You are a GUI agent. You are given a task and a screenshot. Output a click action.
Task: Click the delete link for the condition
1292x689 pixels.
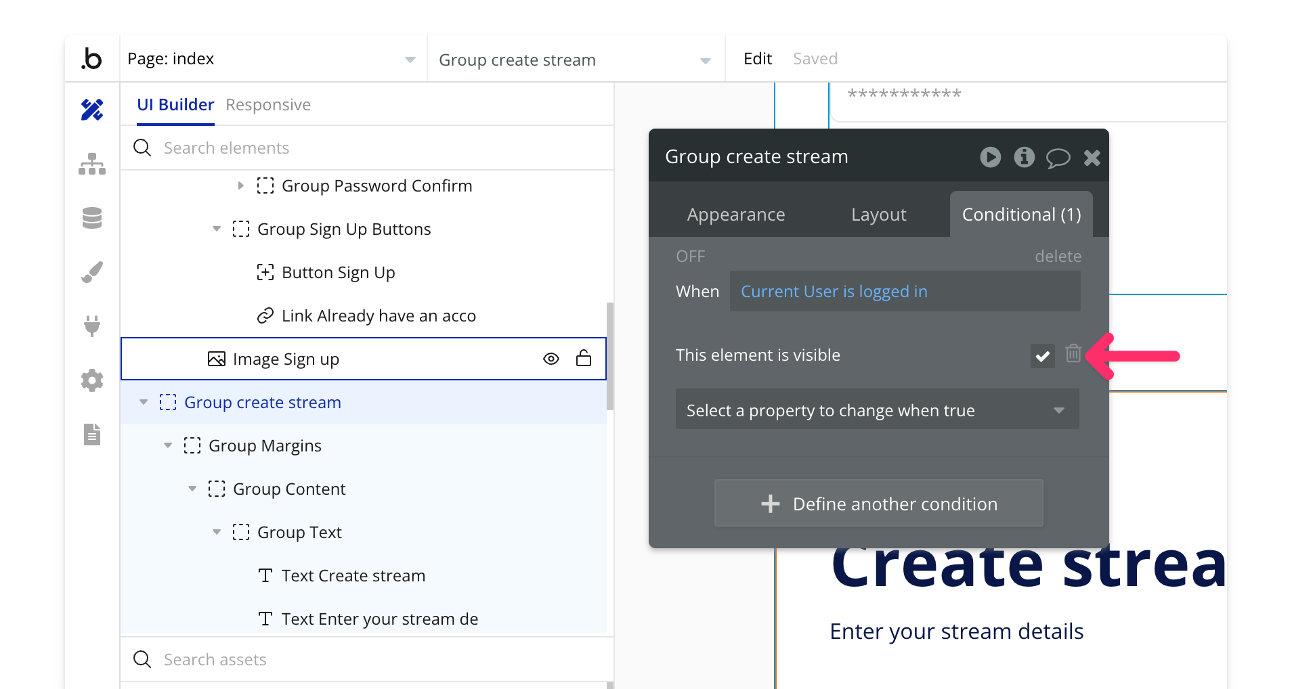point(1058,257)
